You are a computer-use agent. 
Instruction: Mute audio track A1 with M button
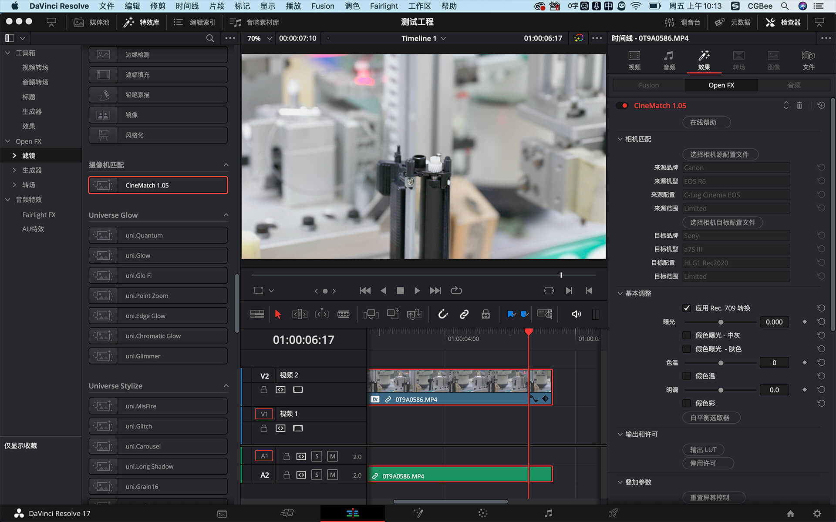(333, 456)
